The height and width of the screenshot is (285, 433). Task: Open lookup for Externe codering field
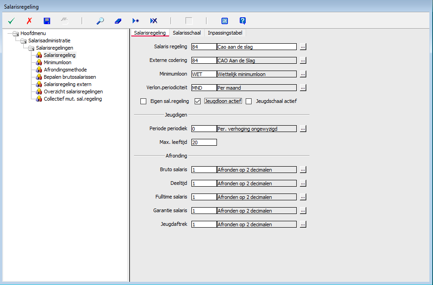tap(303, 60)
